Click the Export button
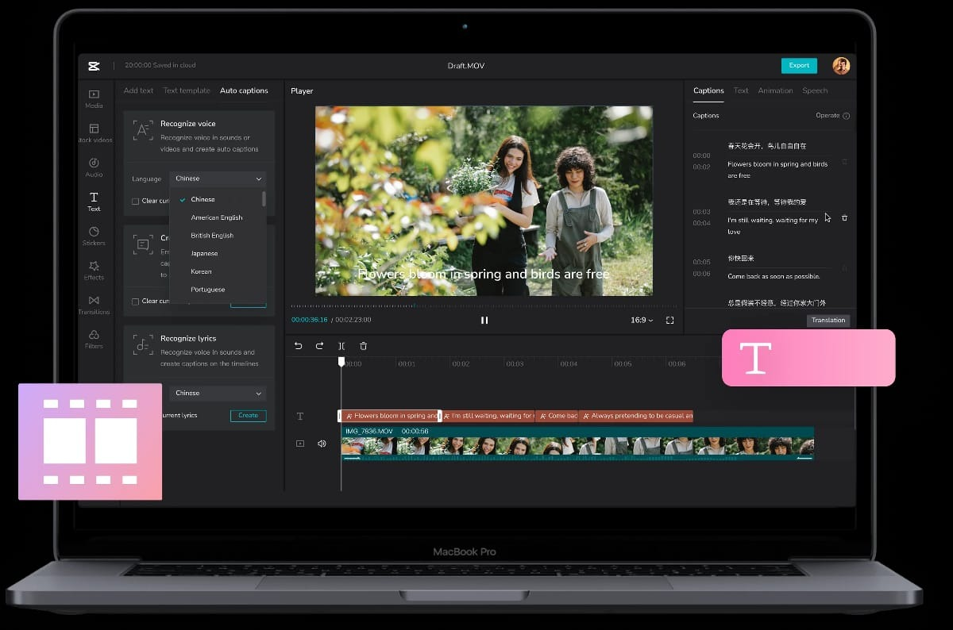Image resolution: width=953 pixels, height=630 pixels. [x=799, y=65]
